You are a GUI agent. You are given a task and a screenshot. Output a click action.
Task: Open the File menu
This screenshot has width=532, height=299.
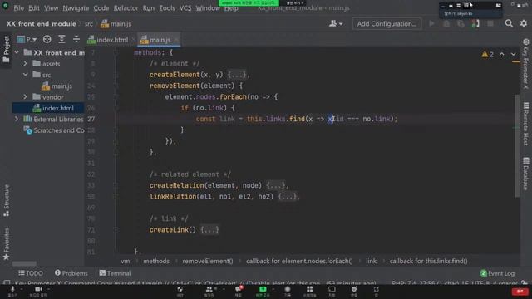click(x=18, y=7)
